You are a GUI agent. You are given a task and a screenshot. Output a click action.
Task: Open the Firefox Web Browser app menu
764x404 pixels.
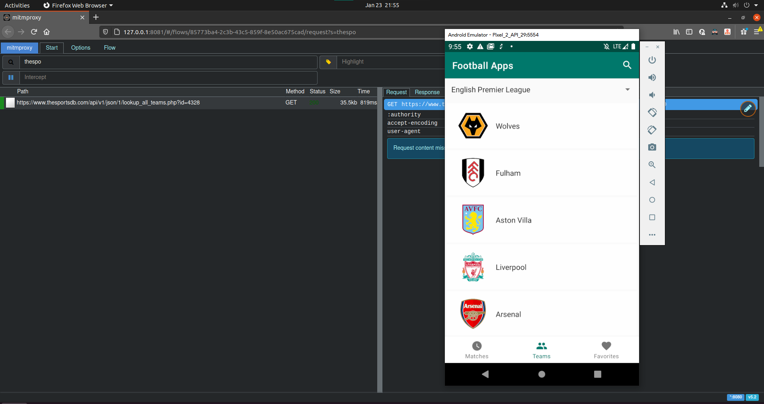[x=78, y=5]
